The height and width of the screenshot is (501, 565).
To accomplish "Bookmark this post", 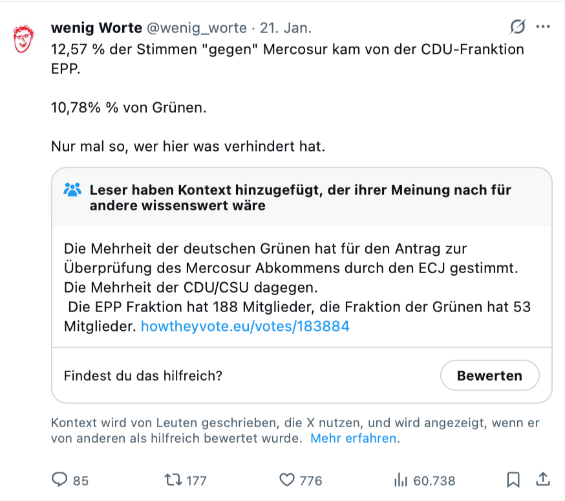I will click(513, 480).
